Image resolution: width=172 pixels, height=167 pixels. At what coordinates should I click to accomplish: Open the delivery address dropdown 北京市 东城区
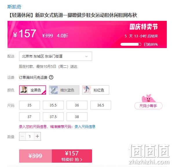[x=56, y=56]
